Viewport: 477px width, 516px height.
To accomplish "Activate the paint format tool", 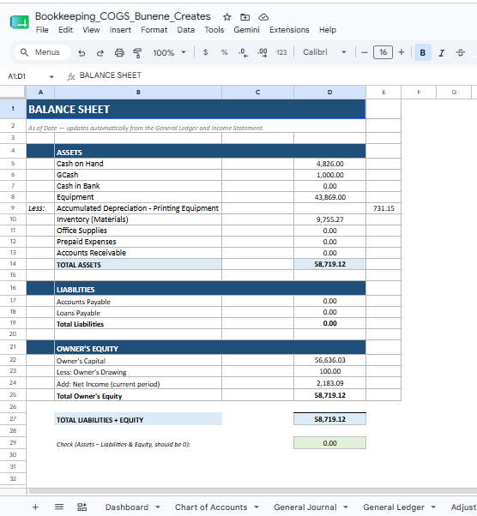I will pyautogui.click(x=137, y=52).
